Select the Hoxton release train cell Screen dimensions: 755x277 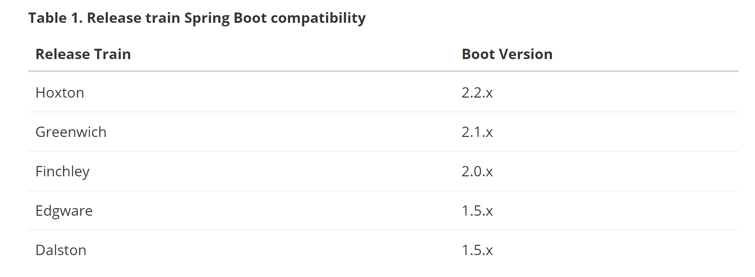[x=60, y=93]
